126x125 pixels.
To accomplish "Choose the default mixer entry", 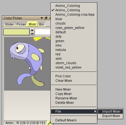I will tap(74, 32).
